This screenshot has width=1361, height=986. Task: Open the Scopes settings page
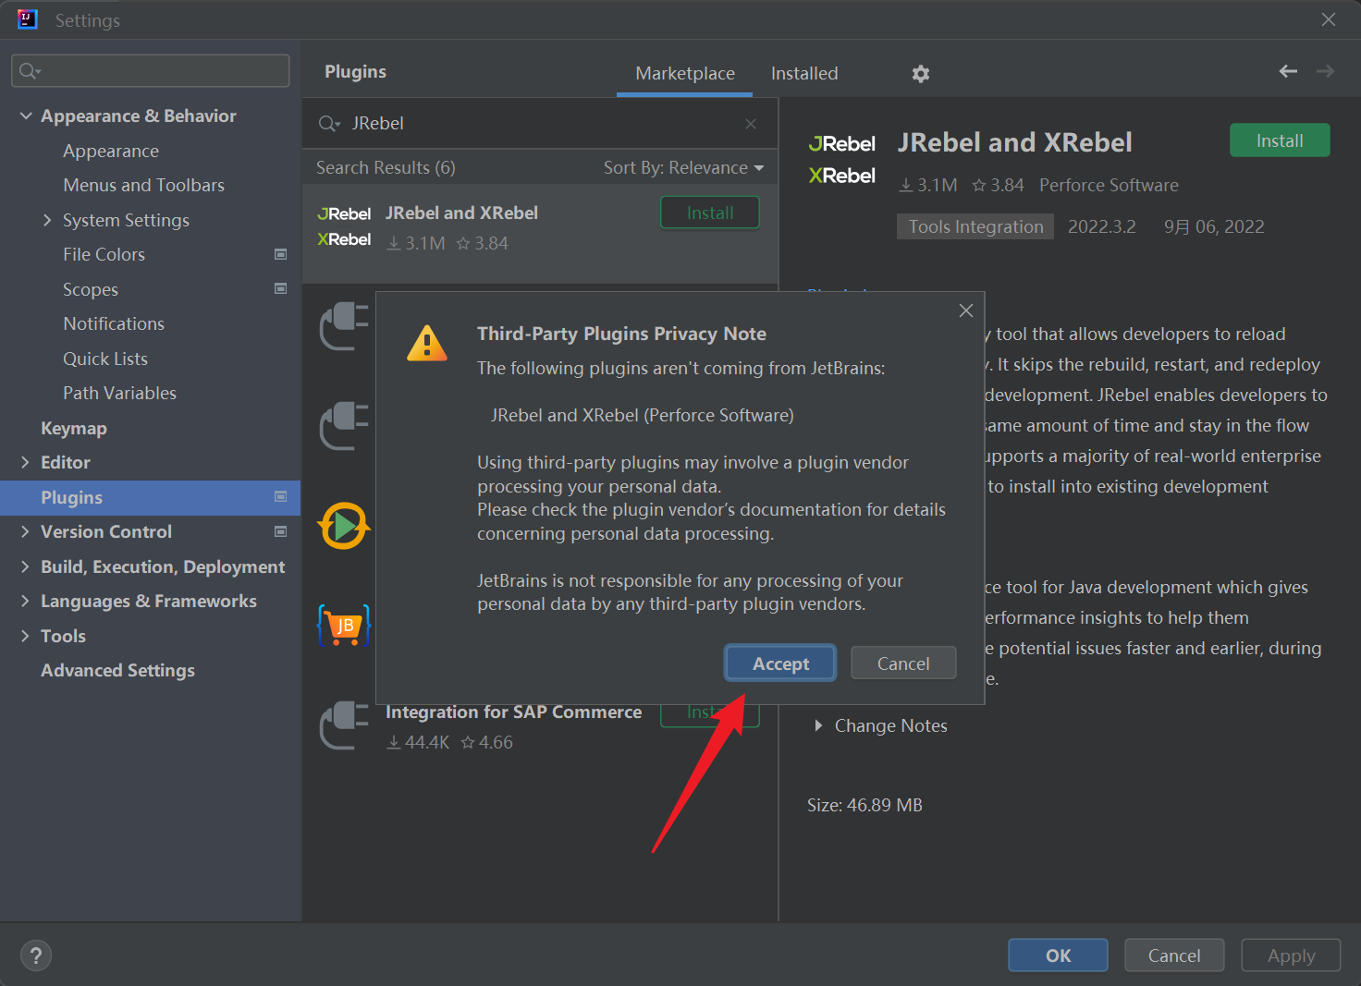pyautogui.click(x=91, y=289)
